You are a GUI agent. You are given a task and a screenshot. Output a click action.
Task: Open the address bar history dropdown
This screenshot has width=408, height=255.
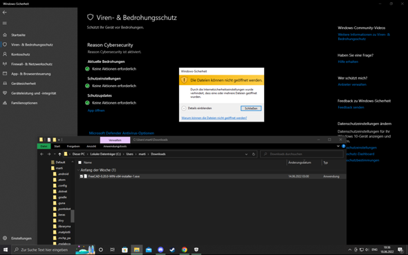(x=246, y=154)
